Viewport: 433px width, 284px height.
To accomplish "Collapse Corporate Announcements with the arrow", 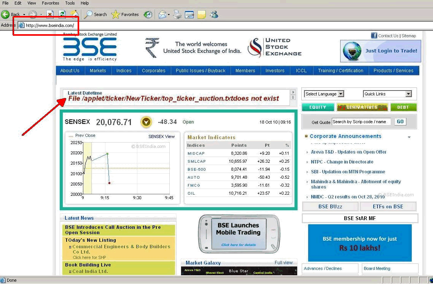I will point(409,137).
